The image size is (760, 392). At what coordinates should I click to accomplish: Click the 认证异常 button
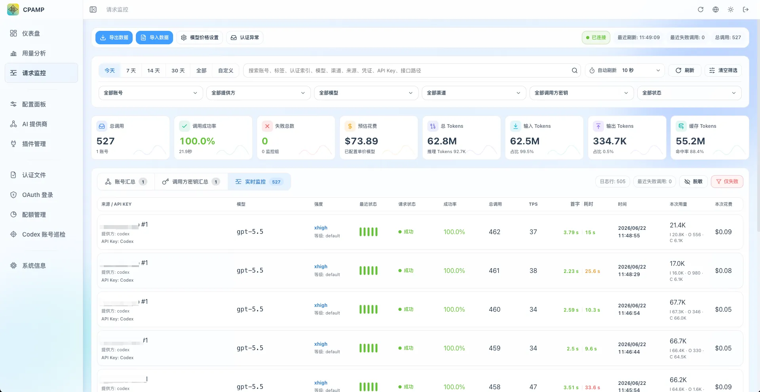coord(245,38)
